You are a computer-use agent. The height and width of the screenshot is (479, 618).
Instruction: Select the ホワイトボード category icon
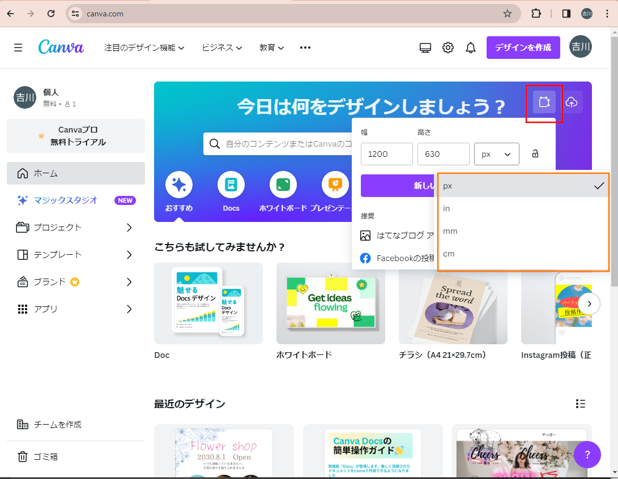[283, 185]
